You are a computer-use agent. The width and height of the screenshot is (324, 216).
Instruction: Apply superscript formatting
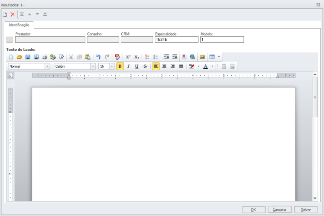coord(128,57)
